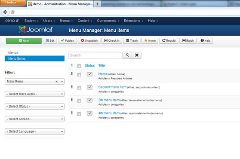Open the 4th menu item link

pyautogui.click(x=109, y=113)
